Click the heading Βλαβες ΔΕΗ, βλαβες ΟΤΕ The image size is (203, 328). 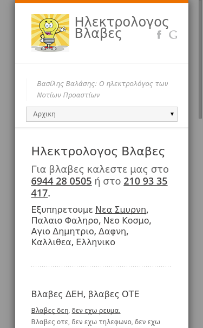[85, 294]
